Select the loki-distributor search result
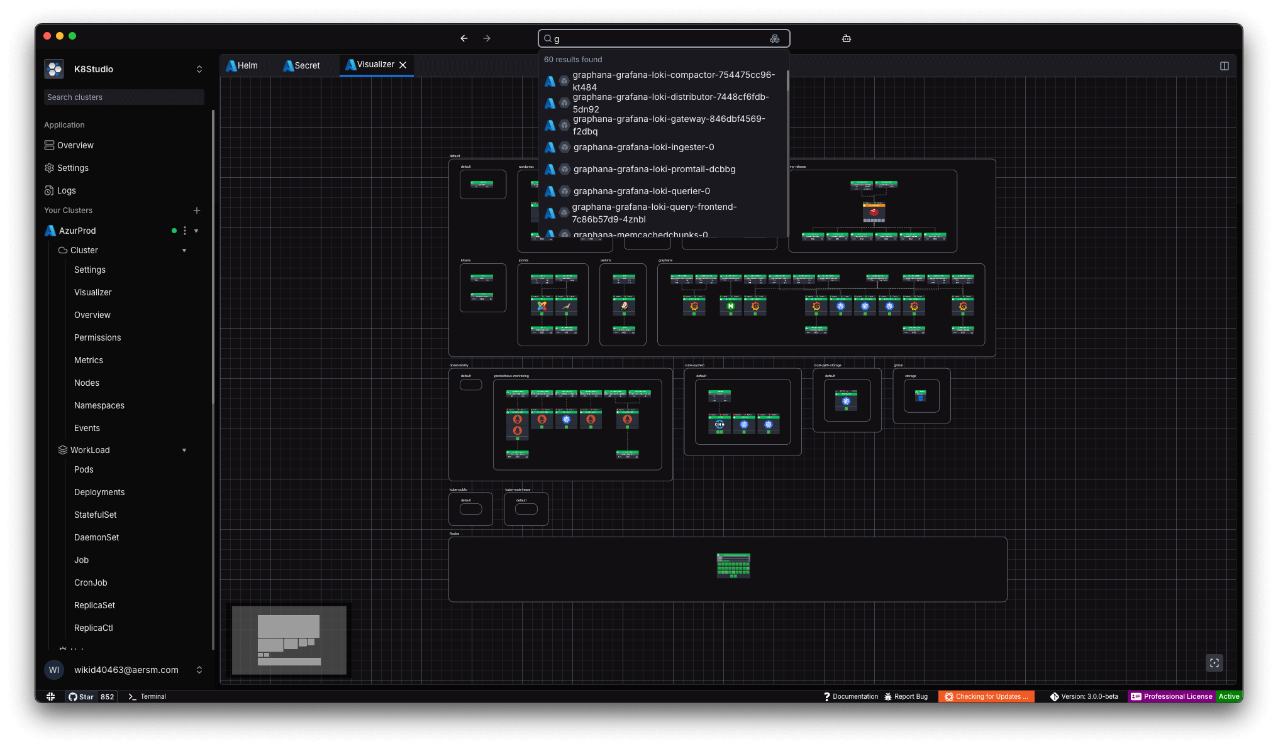1278x749 pixels. [x=664, y=103]
